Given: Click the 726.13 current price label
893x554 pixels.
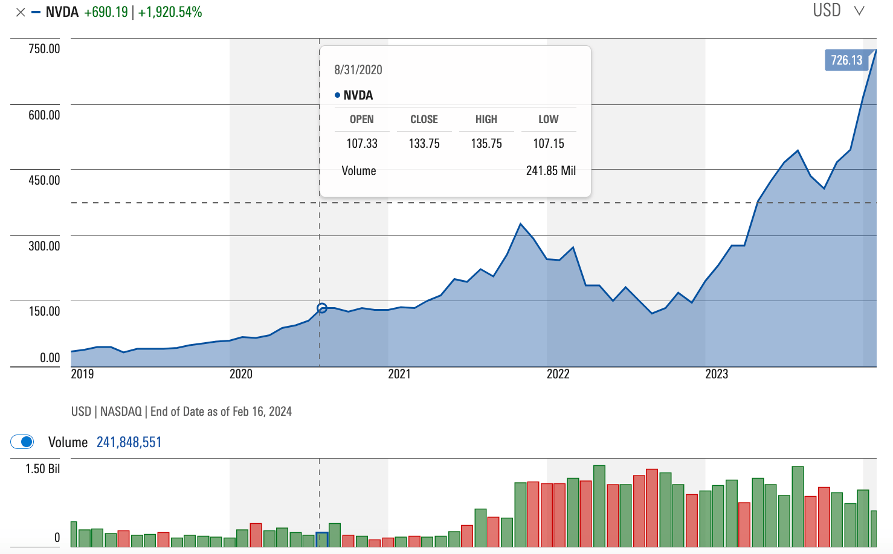Looking at the screenshot, I should point(846,60).
